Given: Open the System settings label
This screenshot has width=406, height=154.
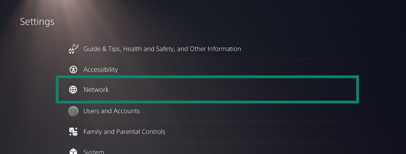Looking at the screenshot, I should click(x=94, y=151).
